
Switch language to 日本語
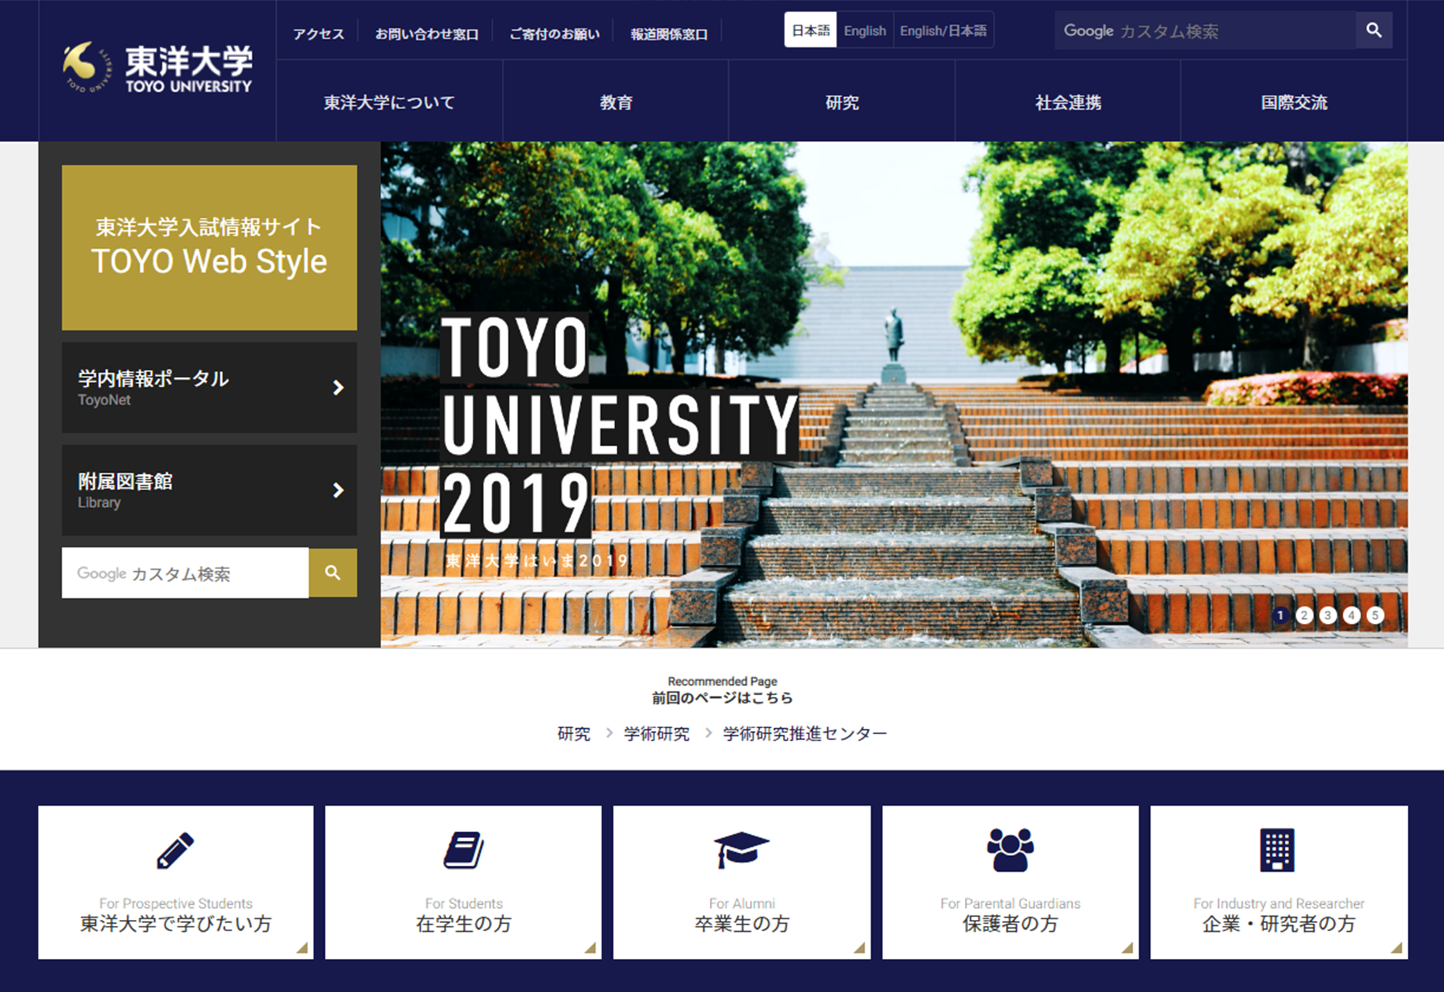[x=811, y=30]
